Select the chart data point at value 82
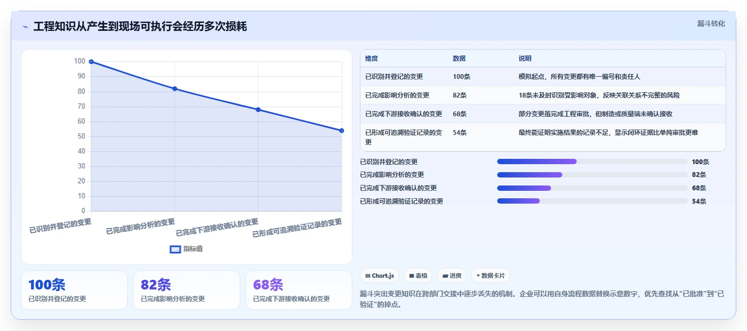This screenshot has height=331, width=747. (175, 88)
